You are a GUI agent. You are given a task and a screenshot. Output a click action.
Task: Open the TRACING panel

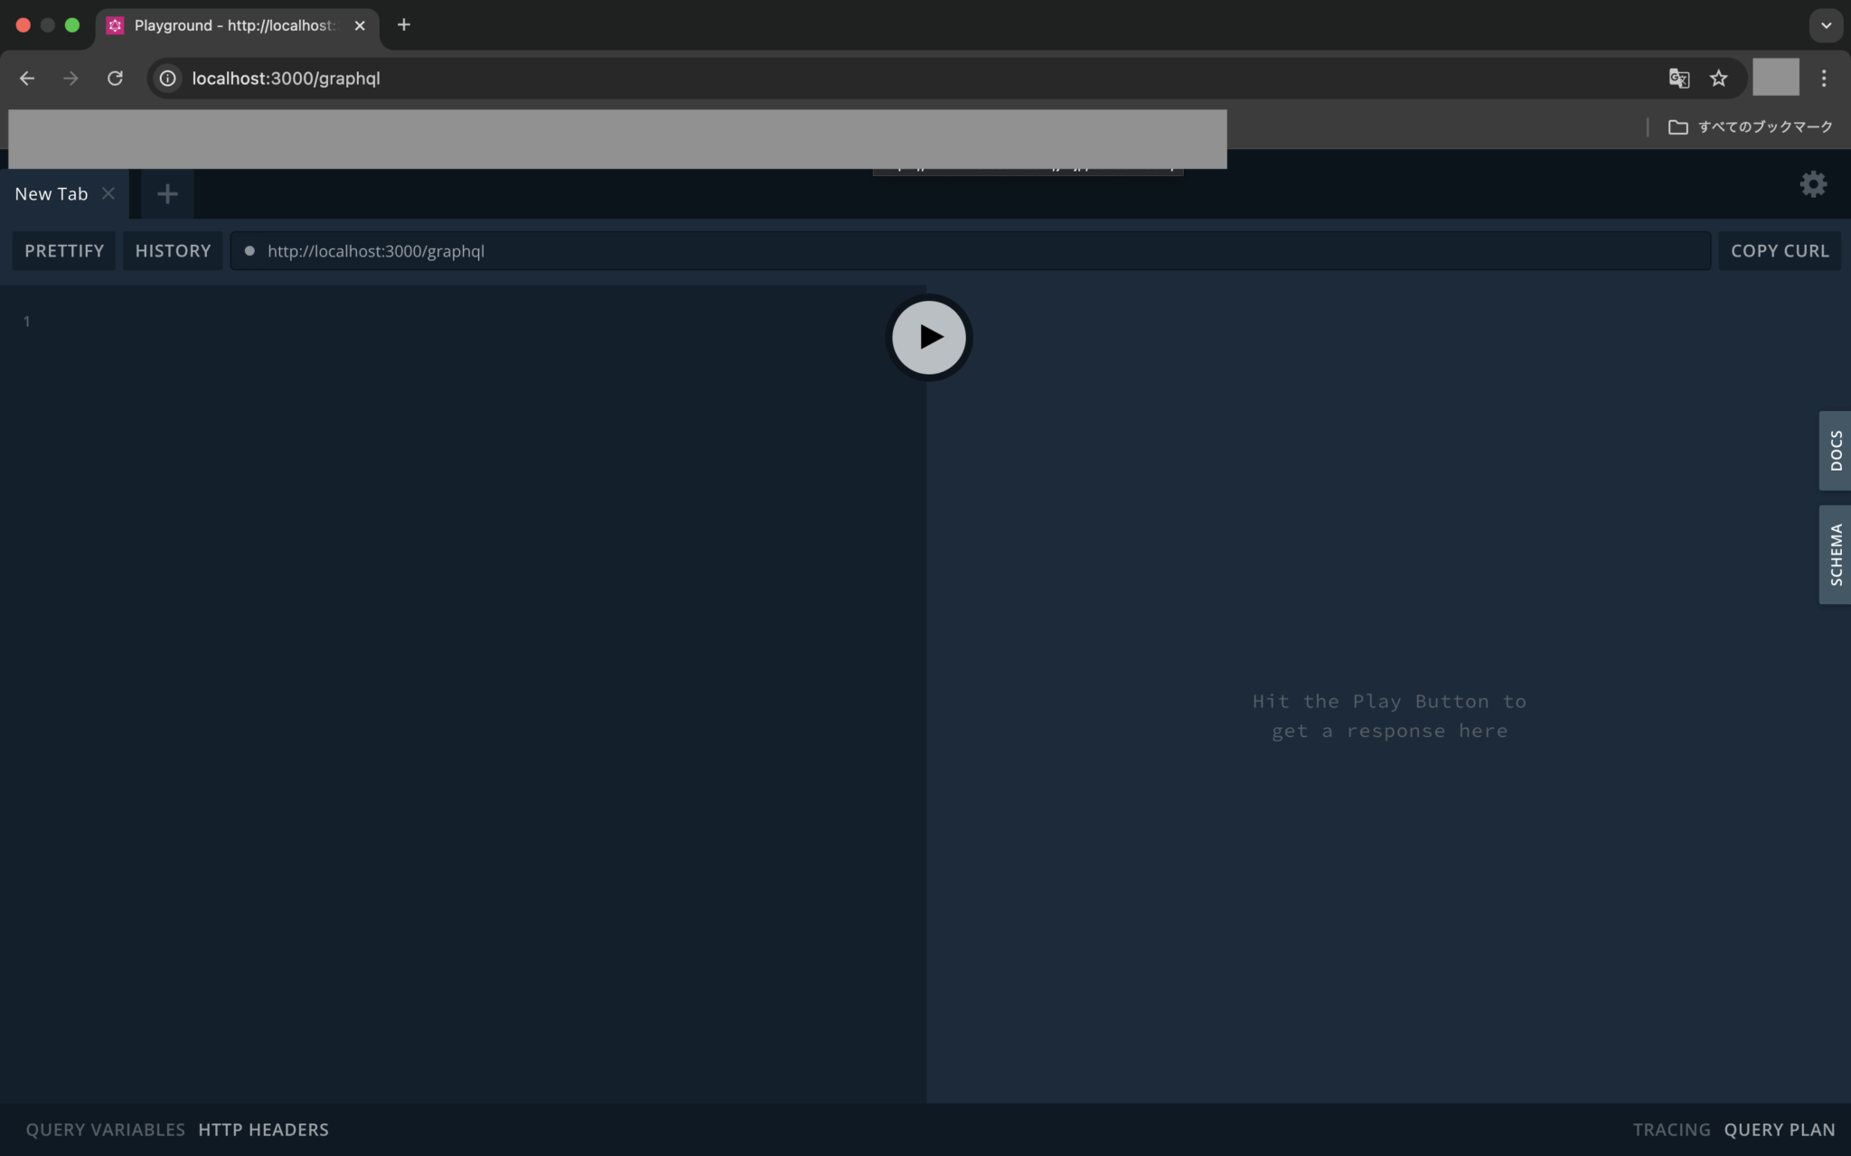(1671, 1129)
